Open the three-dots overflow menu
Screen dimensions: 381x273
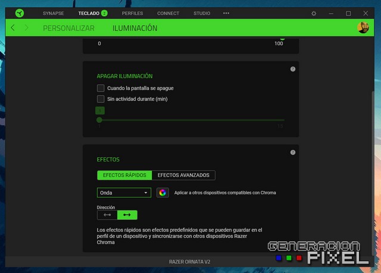[x=226, y=13]
